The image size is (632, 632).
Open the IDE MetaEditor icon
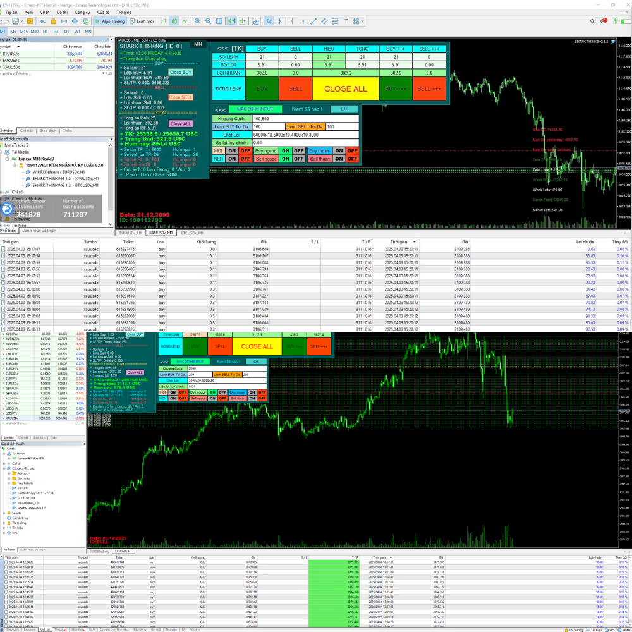pos(42,21)
